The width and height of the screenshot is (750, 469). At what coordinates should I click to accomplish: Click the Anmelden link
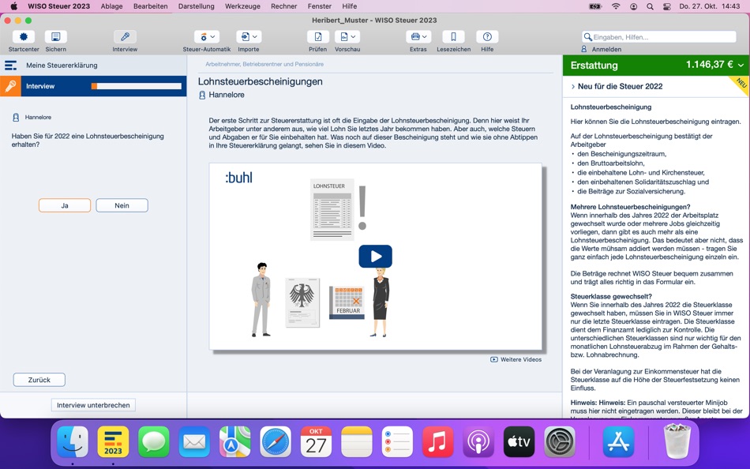click(606, 49)
